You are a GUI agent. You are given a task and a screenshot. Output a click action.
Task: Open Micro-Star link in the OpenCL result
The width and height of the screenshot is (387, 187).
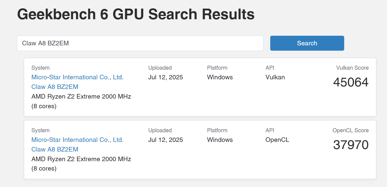78,140
